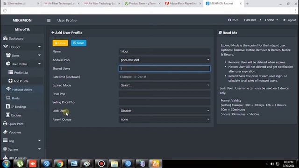Click the Selling Price Php input field

[164, 102]
